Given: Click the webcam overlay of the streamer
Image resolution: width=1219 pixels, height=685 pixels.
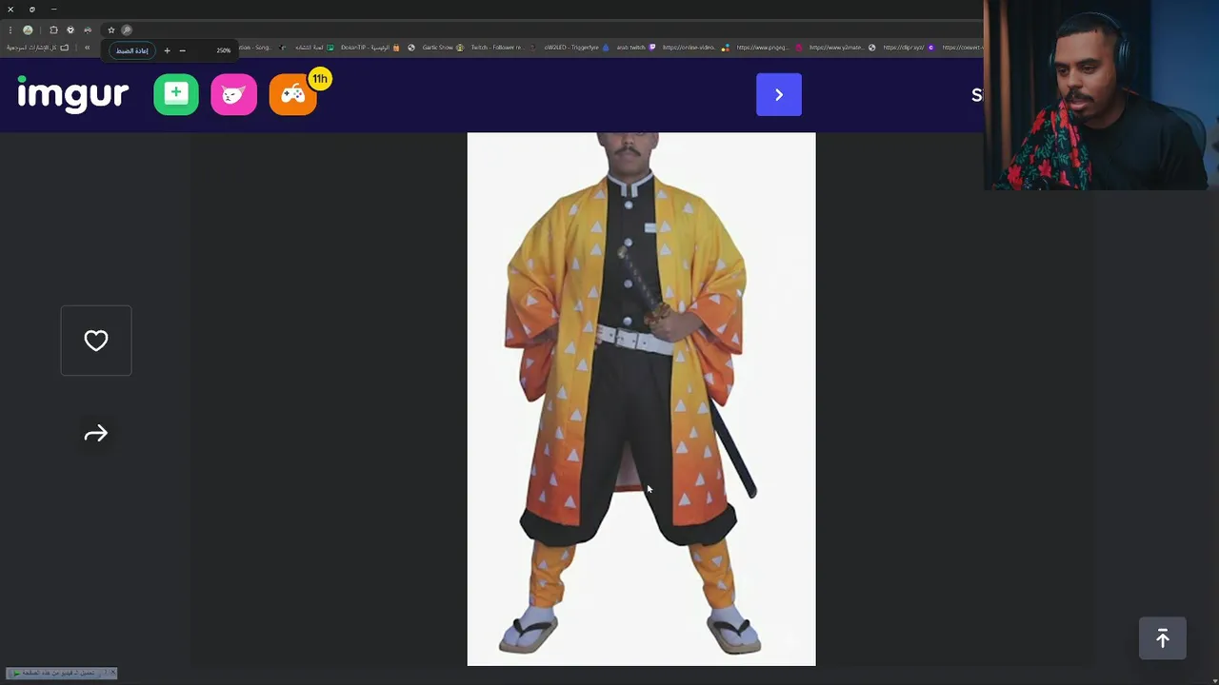Looking at the screenshot, I should (x=1101, y=95).
